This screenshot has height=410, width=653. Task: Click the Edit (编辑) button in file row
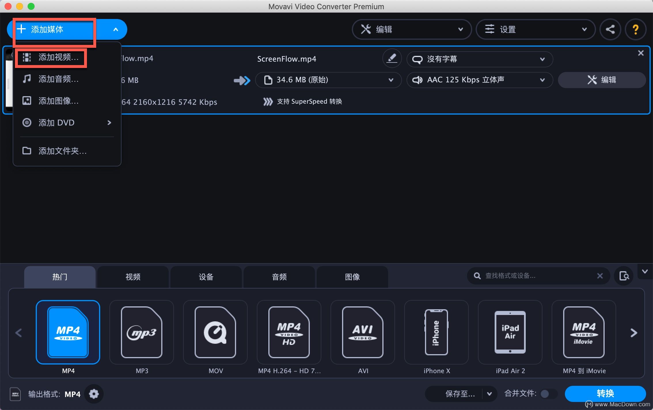[602, 80]
